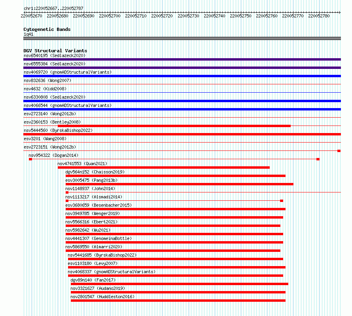
Task: Select the red bar of esv3005475
Action: tap(180, 184)
